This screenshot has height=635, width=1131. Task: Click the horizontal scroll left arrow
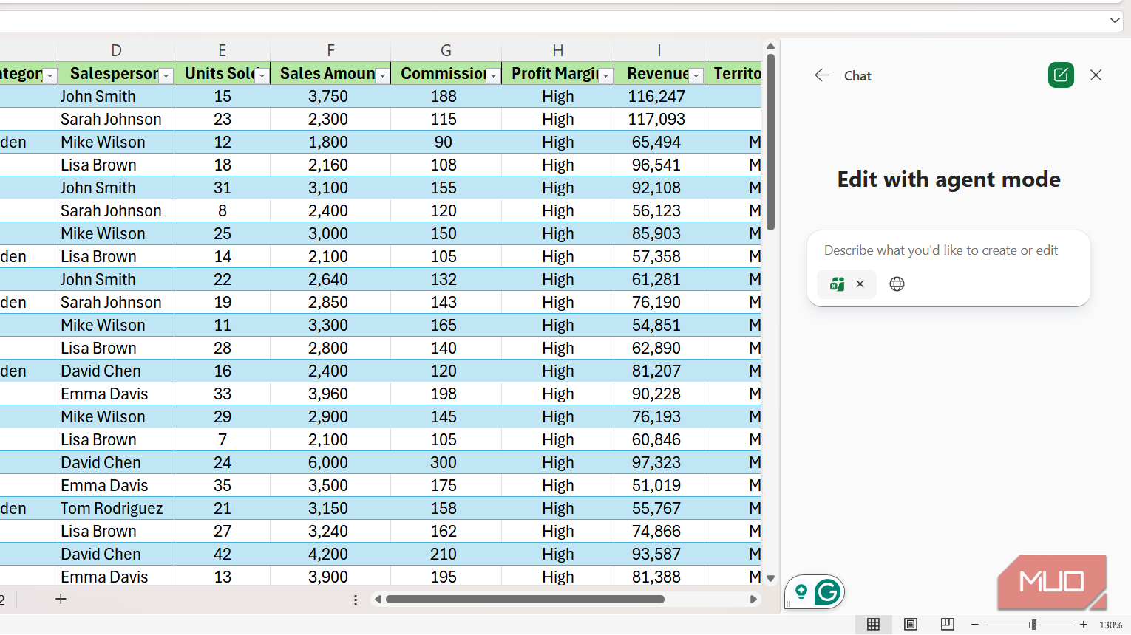(378, 600)
